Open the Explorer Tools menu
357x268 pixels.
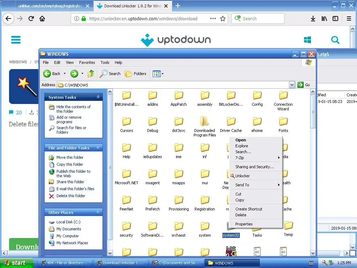[105, 62]
